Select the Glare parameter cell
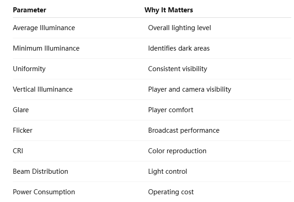The image size is (294, 202). (x=21, y=110)
